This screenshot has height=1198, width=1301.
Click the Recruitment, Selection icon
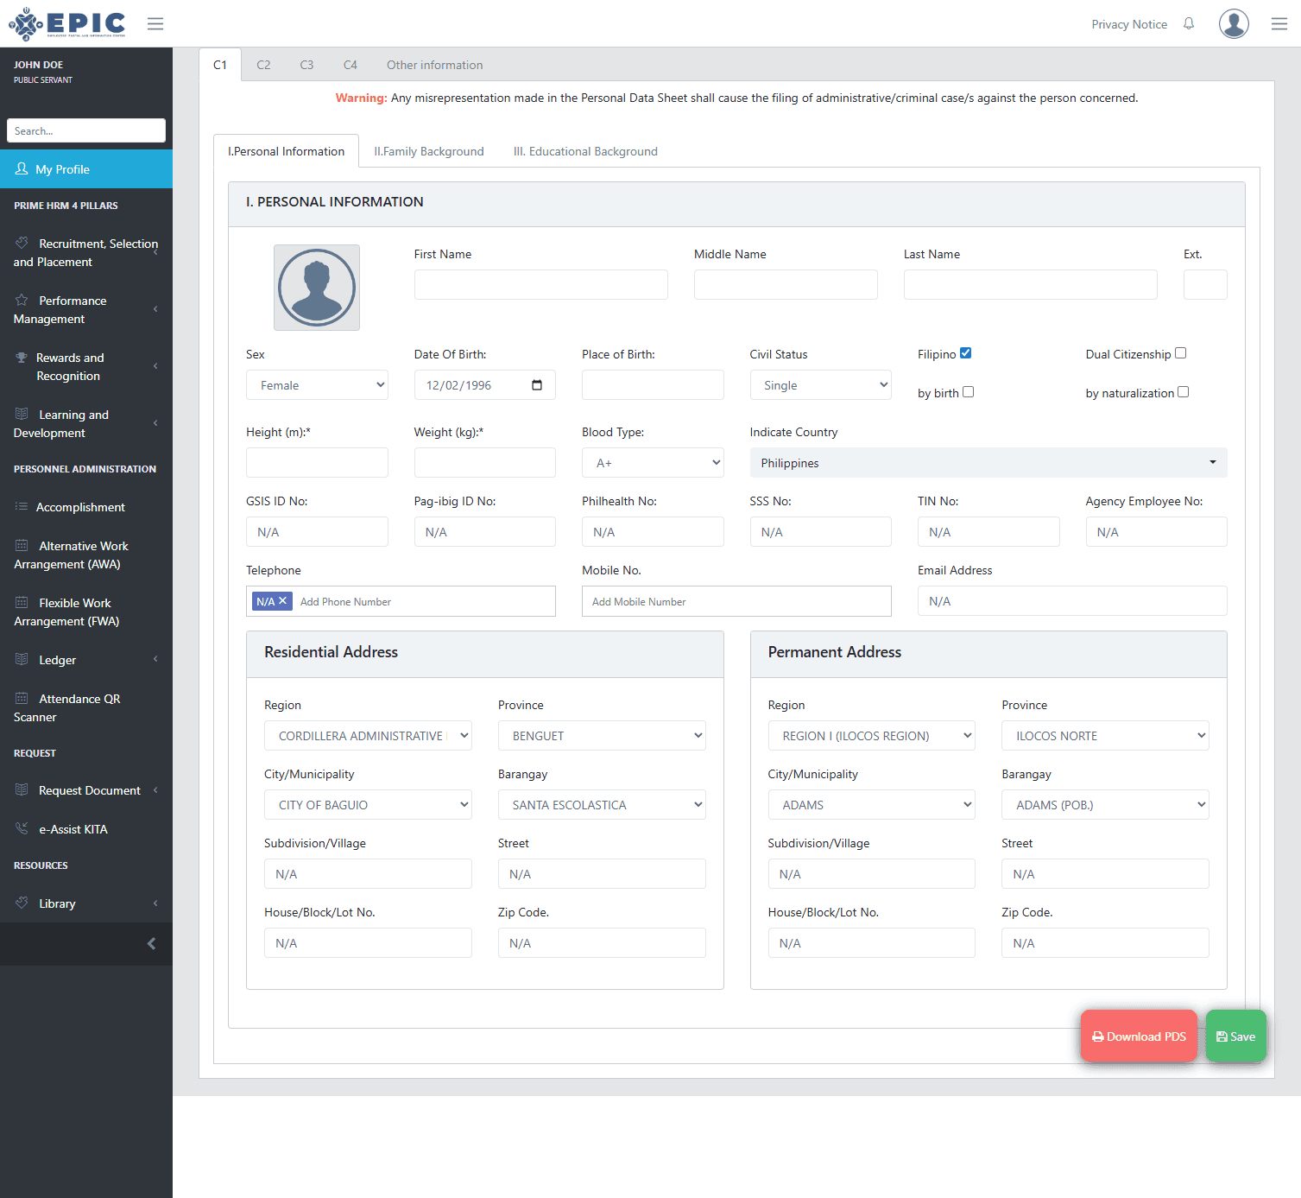pos(22,243)
